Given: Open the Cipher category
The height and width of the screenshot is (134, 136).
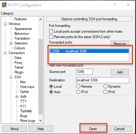Looking at the screenshot, I should point(25,92).
